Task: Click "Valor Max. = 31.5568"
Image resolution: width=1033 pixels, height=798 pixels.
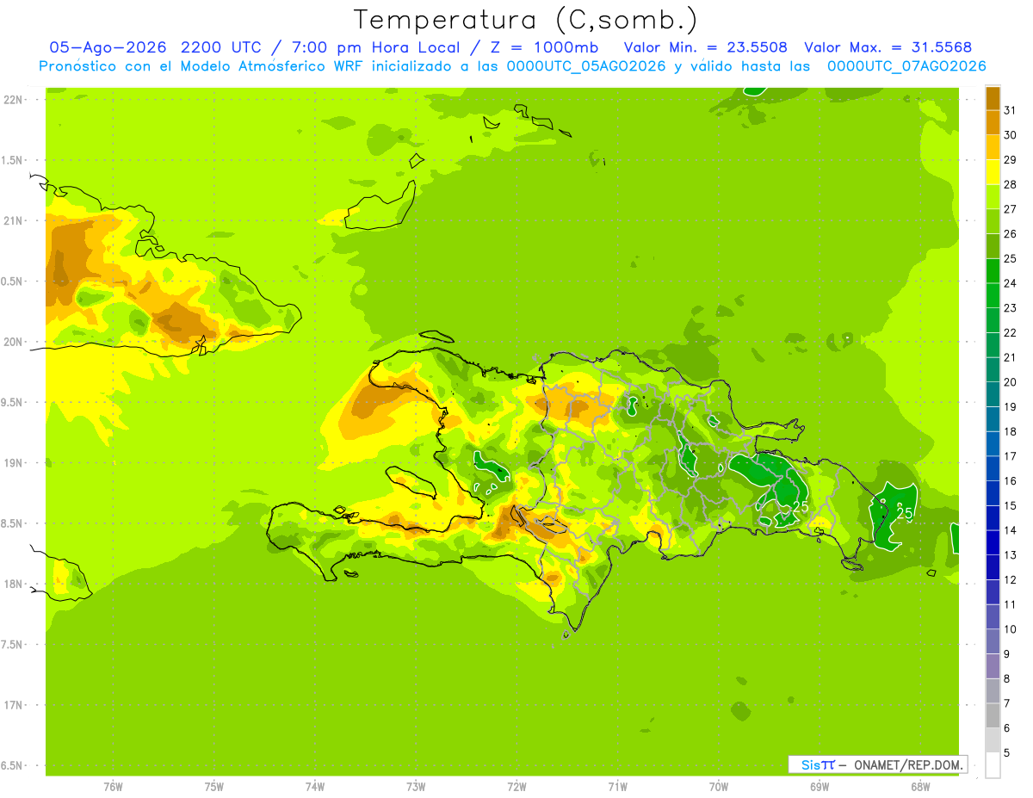Action: 888,47
